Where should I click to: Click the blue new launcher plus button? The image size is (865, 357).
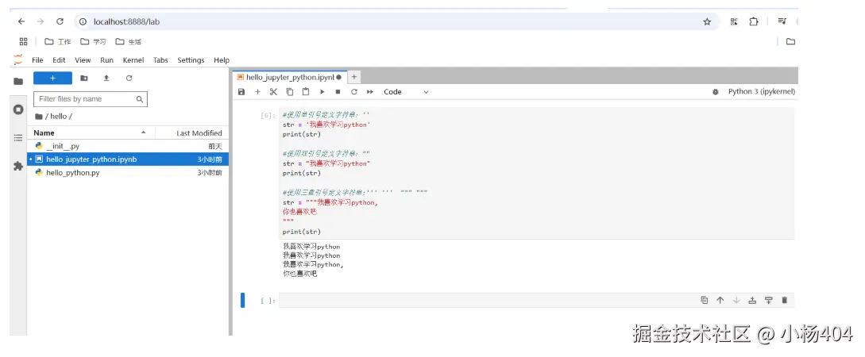[x=52, y=79]
